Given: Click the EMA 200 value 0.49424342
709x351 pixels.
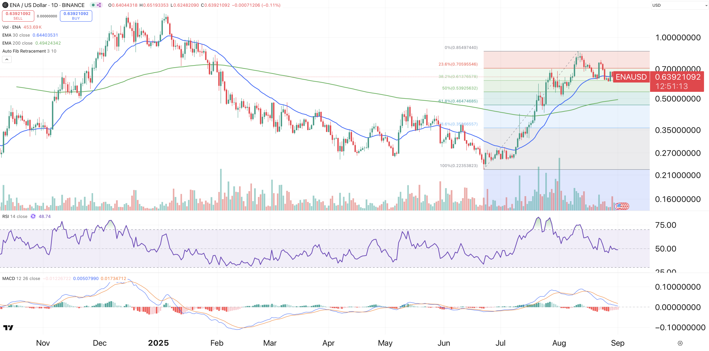Looking at the screenshot, I should click(48, 43).
